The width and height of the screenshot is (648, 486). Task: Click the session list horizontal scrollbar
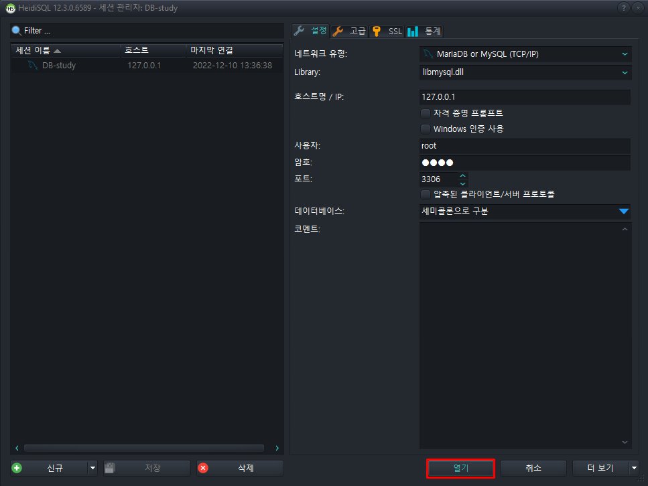click(144, 448)
